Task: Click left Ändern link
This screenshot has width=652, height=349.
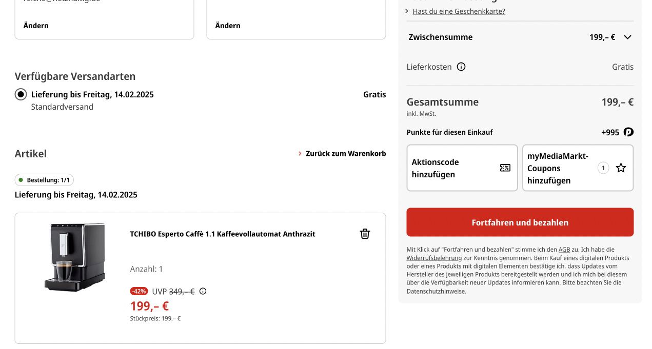Action: point(36,26)
